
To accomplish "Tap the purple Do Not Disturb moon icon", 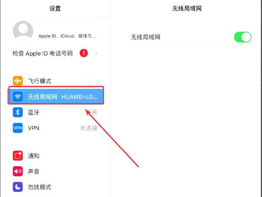I will click(x=18, y=187).
